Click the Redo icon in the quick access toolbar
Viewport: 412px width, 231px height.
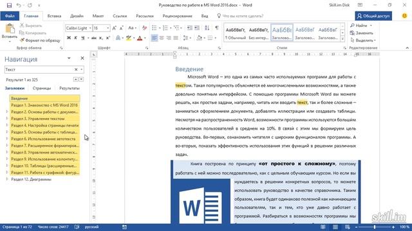[30, 5]
